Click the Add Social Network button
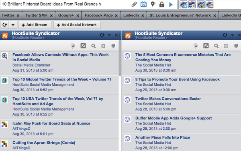 (x=77, y=25)
